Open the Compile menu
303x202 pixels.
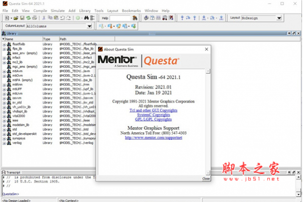coord(40,11)
